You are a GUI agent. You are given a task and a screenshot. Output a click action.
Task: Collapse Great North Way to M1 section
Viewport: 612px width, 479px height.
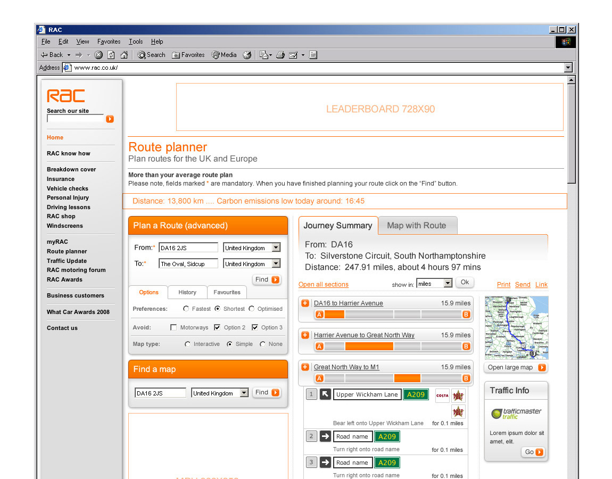click(x=305, y=367)
